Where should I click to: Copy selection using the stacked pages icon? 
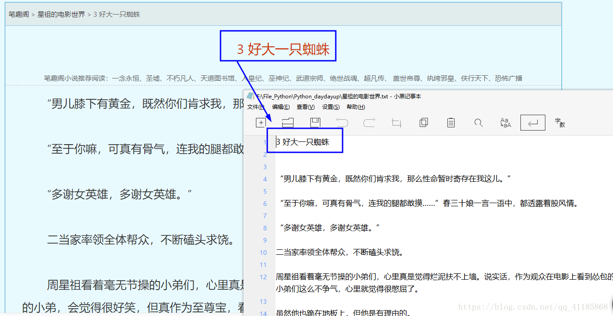point(424,122)
